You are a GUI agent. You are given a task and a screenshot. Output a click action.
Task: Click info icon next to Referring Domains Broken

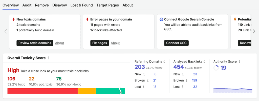pos(148,80)
